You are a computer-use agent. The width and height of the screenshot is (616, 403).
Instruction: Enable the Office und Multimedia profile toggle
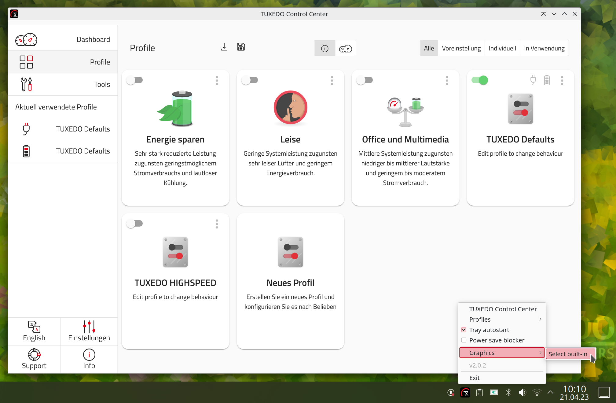click(365, 80)
